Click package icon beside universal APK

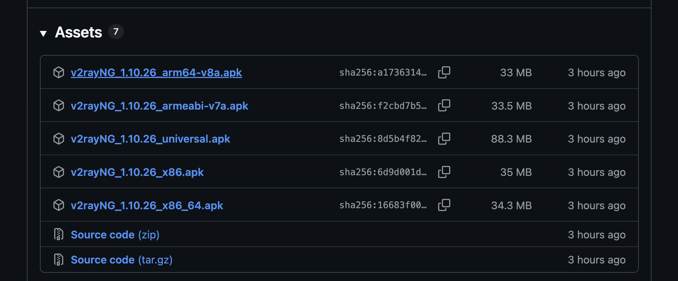click(59, 139)
